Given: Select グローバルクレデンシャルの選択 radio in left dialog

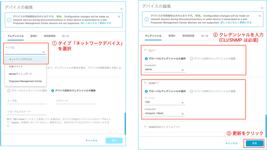Looking at the screenshot, I should pyautogui.click(x=9, y=91).
